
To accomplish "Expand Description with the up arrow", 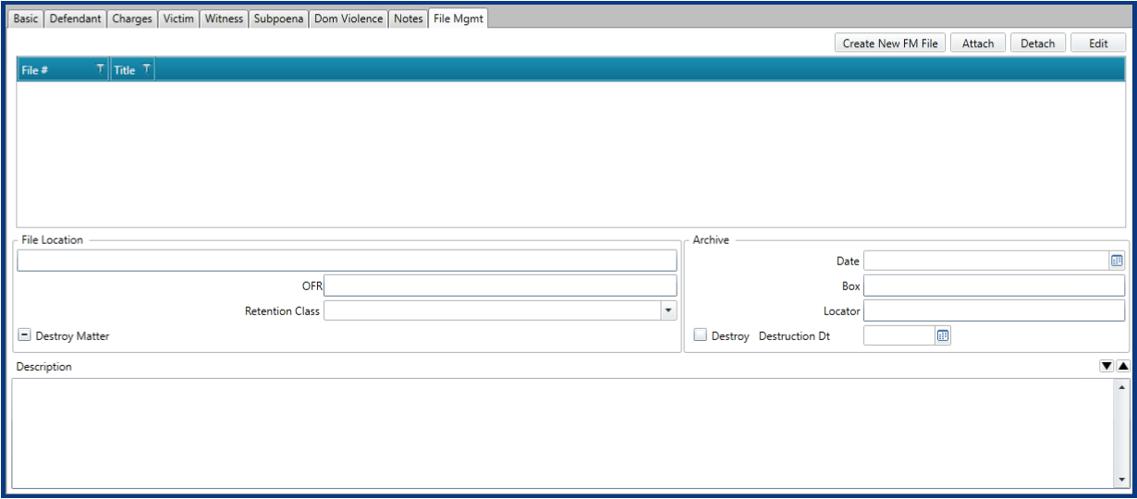I will click(x=1122, y=366).
